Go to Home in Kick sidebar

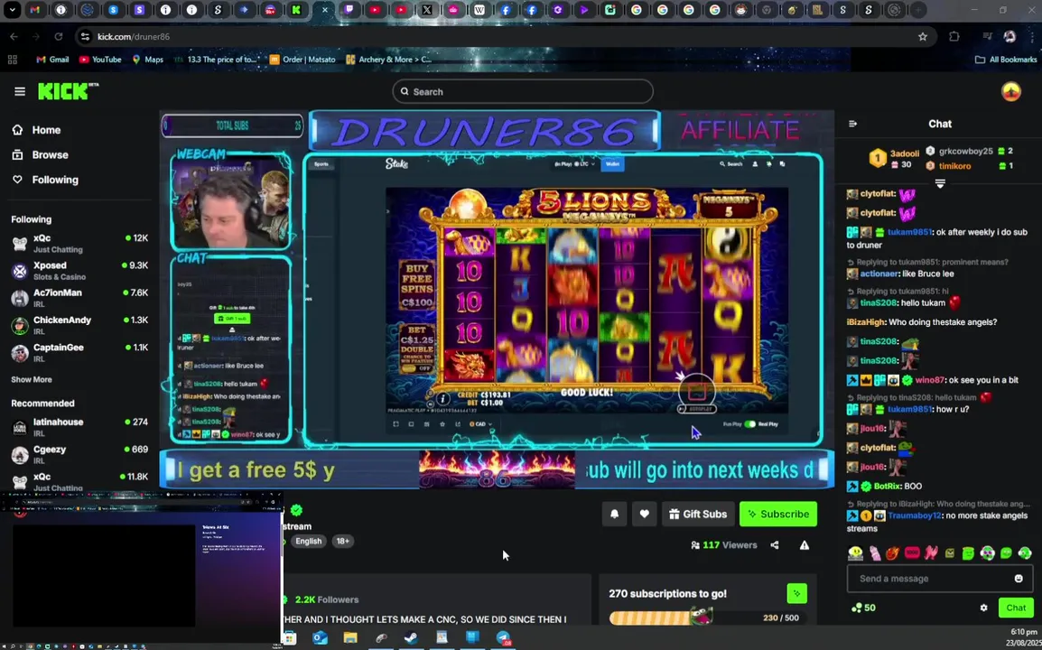(37, 130)
